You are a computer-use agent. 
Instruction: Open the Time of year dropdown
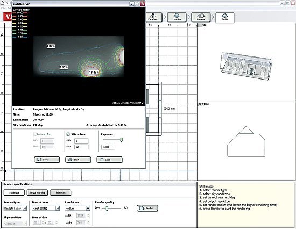[x=46, y=209]
